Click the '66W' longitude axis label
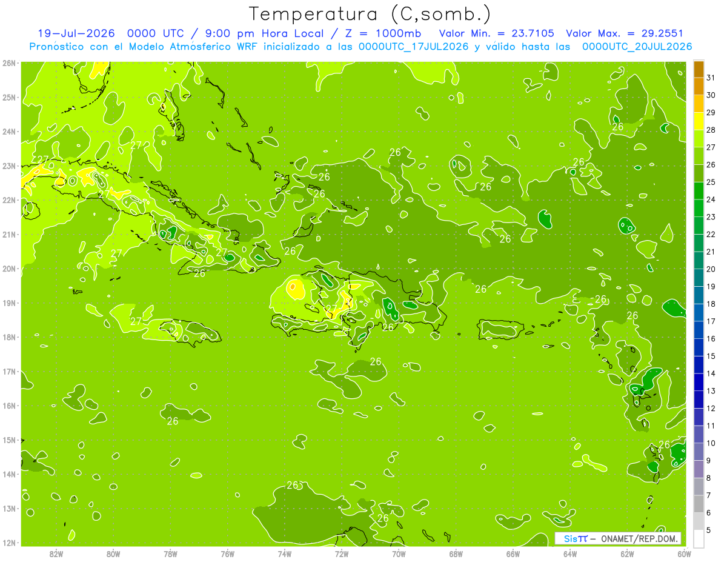Screen dimensions: 727x562 513,553
